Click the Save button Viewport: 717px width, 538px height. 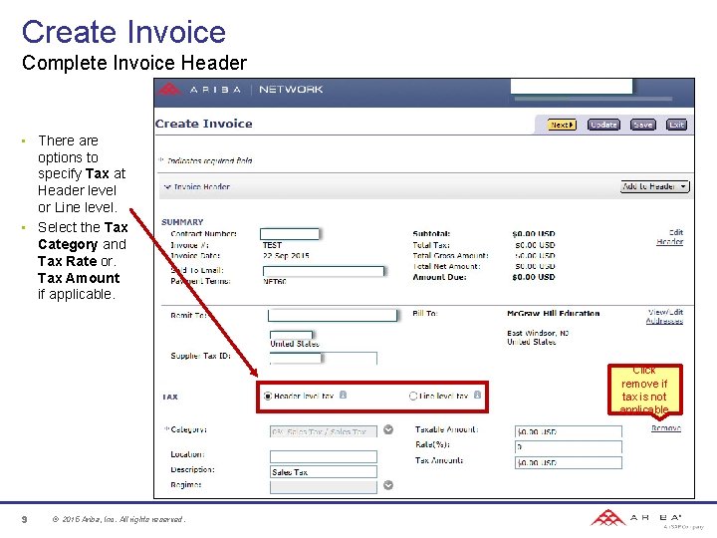643,125
